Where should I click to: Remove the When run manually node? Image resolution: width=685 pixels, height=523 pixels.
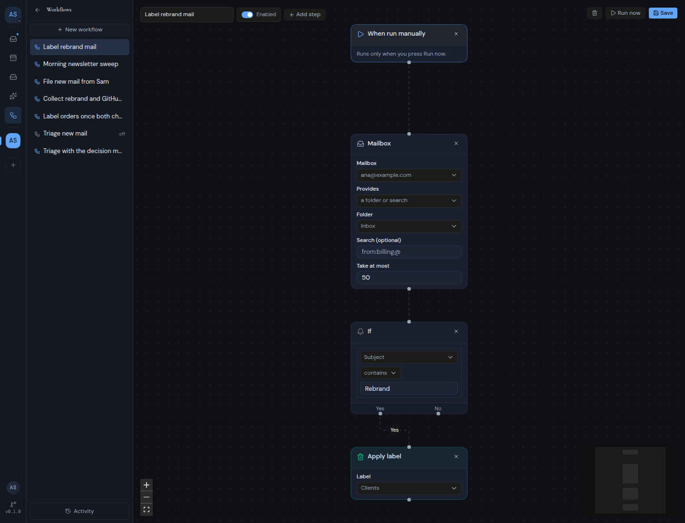(456, 34)
